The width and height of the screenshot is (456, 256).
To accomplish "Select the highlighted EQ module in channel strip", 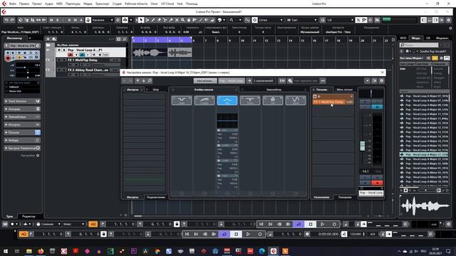I will tap(227, 100).
